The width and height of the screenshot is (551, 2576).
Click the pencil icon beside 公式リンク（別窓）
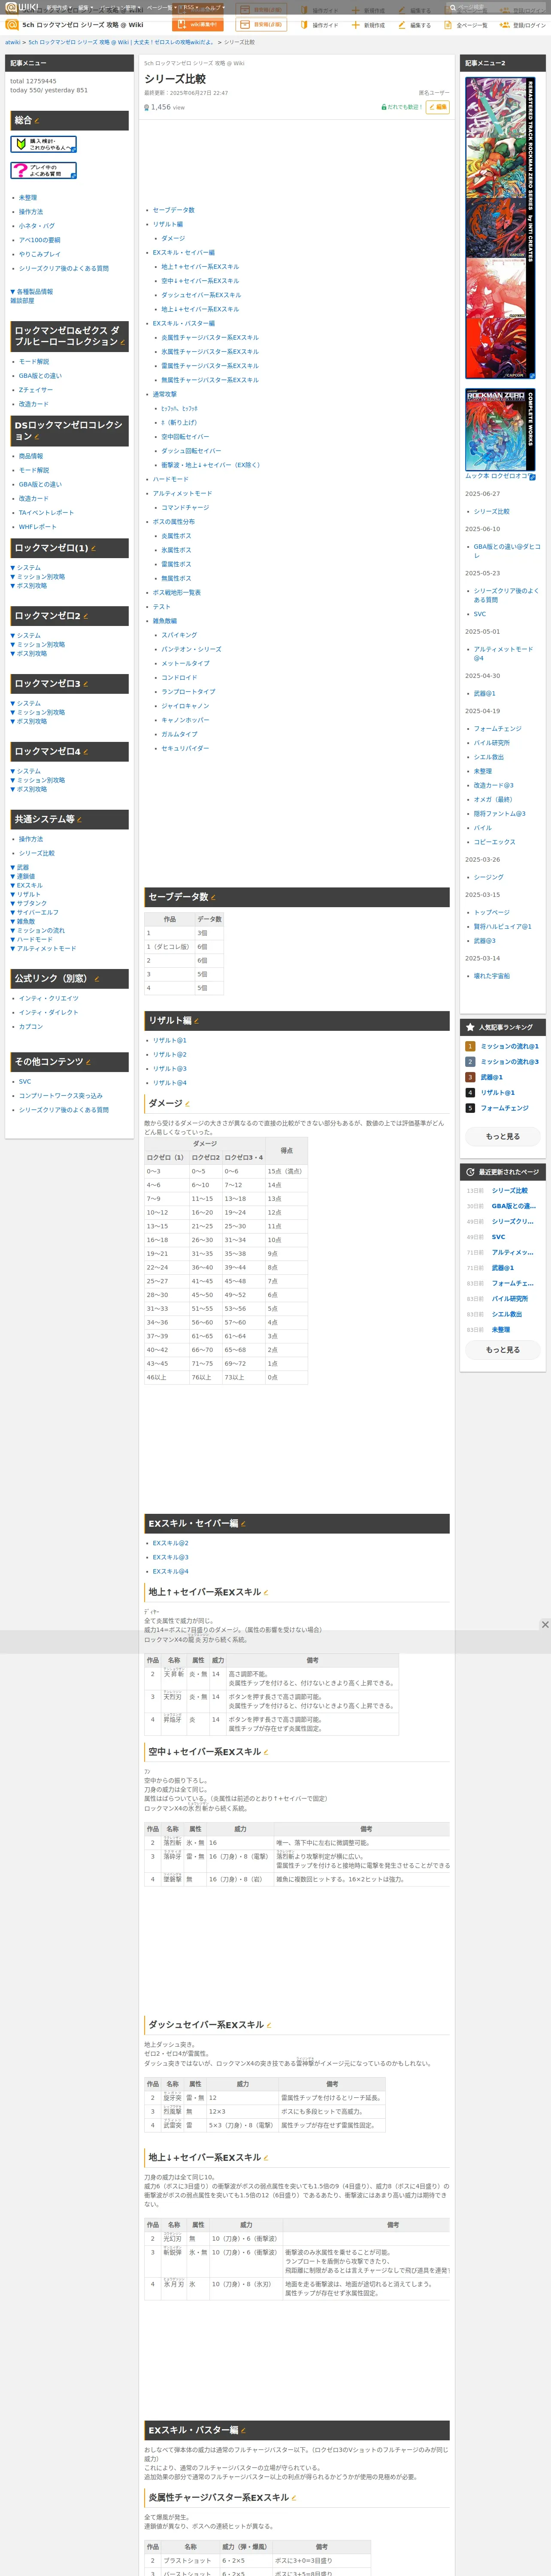(x=96, y=979)
